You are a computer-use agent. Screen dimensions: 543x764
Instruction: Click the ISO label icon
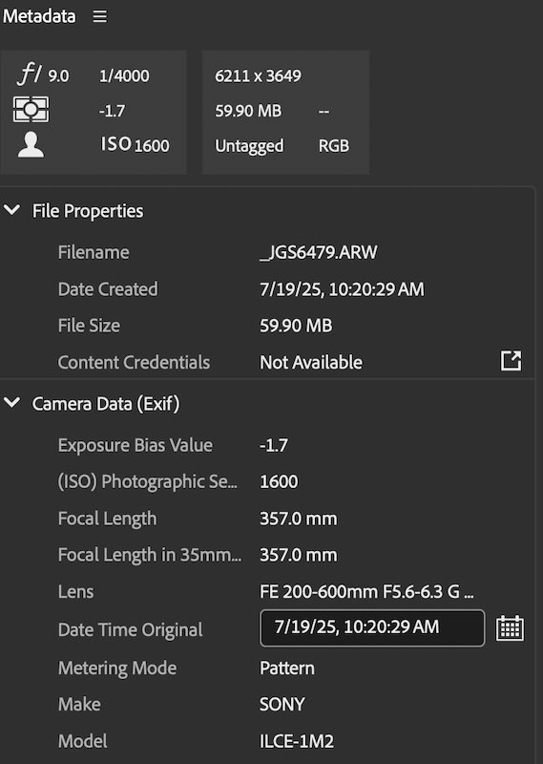(115, 144)
